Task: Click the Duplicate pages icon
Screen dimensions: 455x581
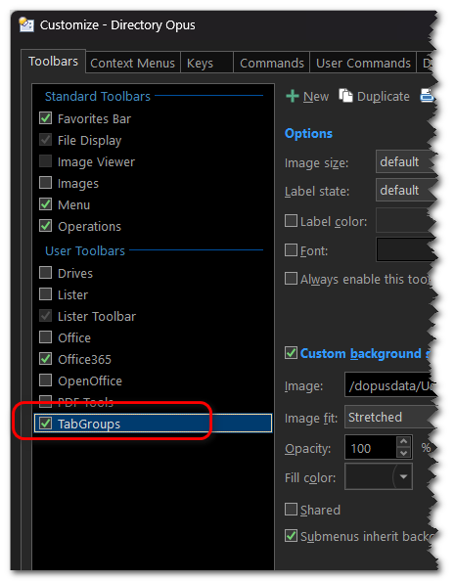Action: point(345,96)
